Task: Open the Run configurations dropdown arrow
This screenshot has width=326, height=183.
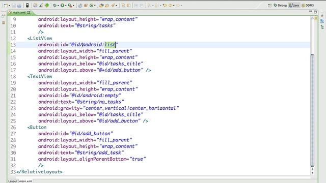Action: pyautogui.click(x=66, y=6)
